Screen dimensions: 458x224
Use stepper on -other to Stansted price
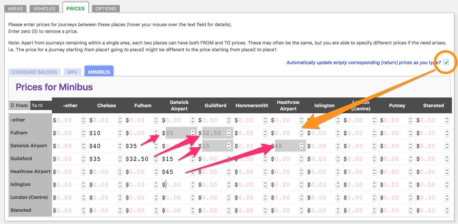447,120
